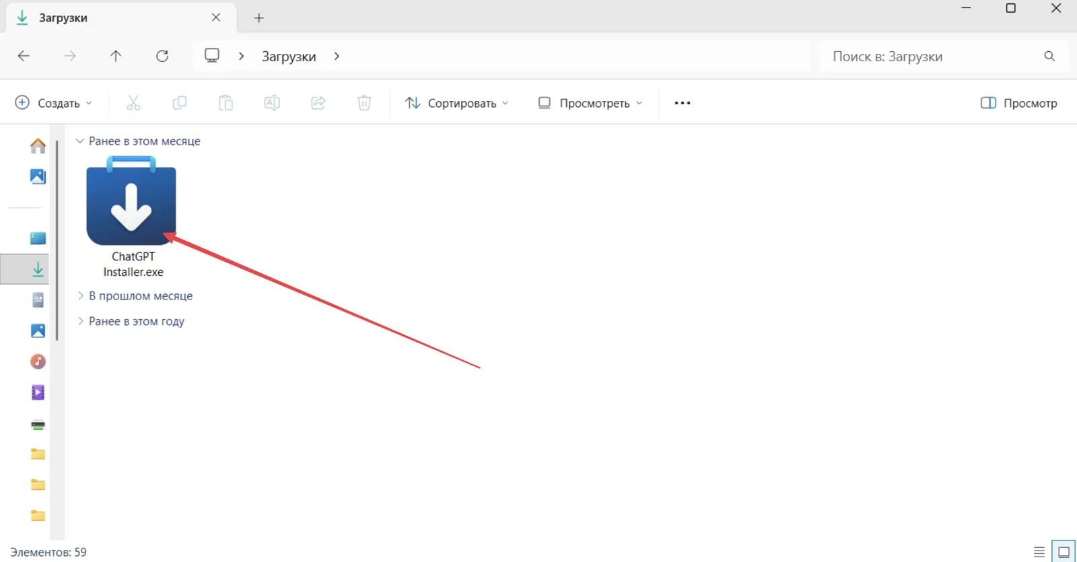This screenshot has width=1077, height=562.
Task: Expand the В прошлом месяце group
Action: point(80,295)
